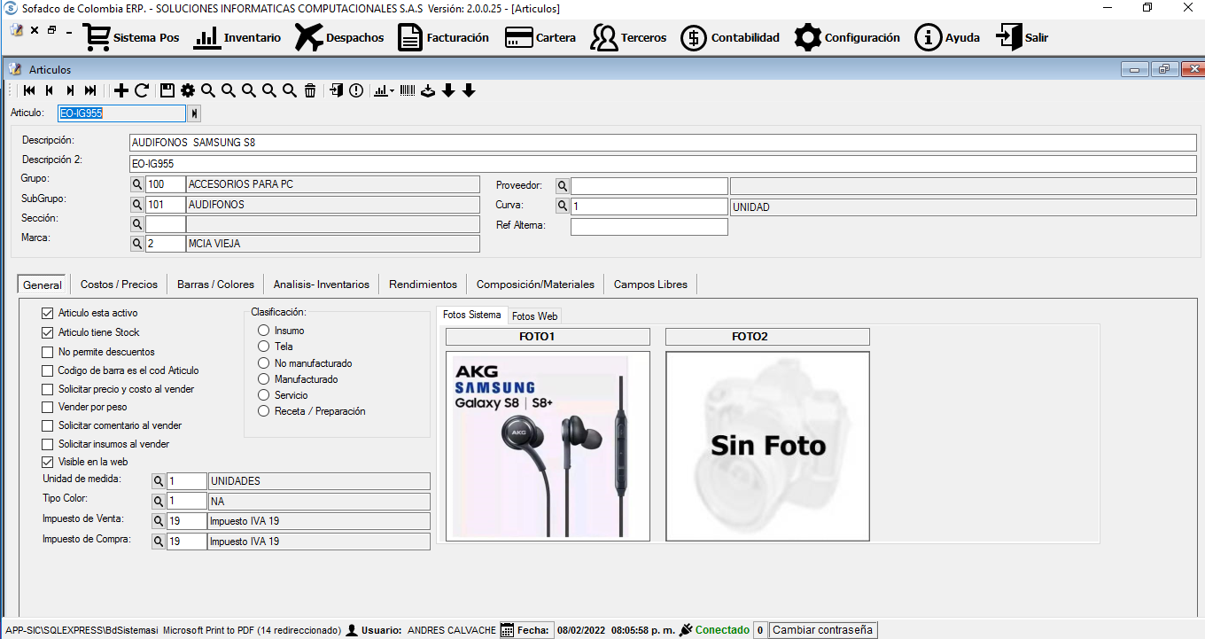1205x639 pixels.
Task: Open the chart icon dropdown arrow in toolbar
Action: (x=392, y=92)
